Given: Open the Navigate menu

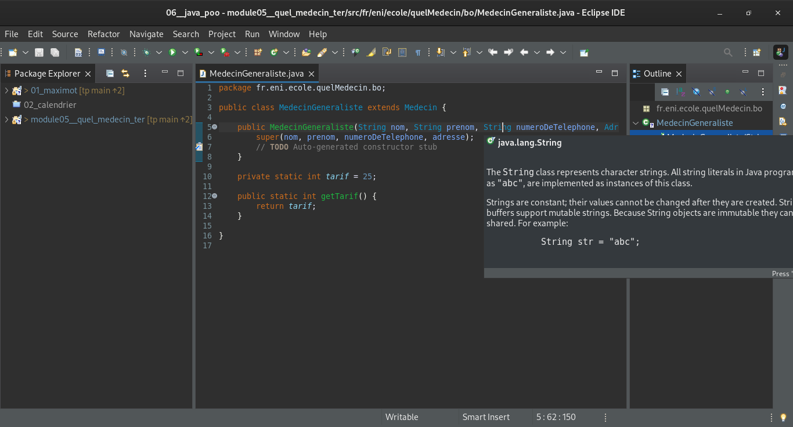Looking at the screenshot, I should pyautogui.click(x=146, y=34).
